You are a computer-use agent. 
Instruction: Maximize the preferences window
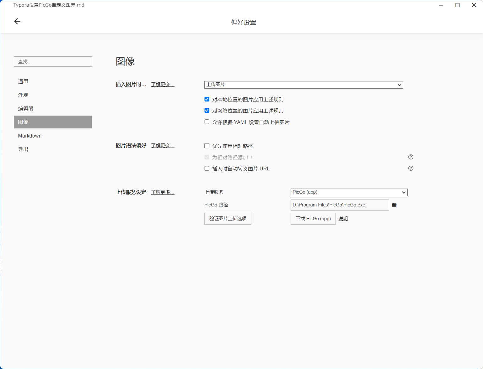pyautogui.click(x=457, y=5)
